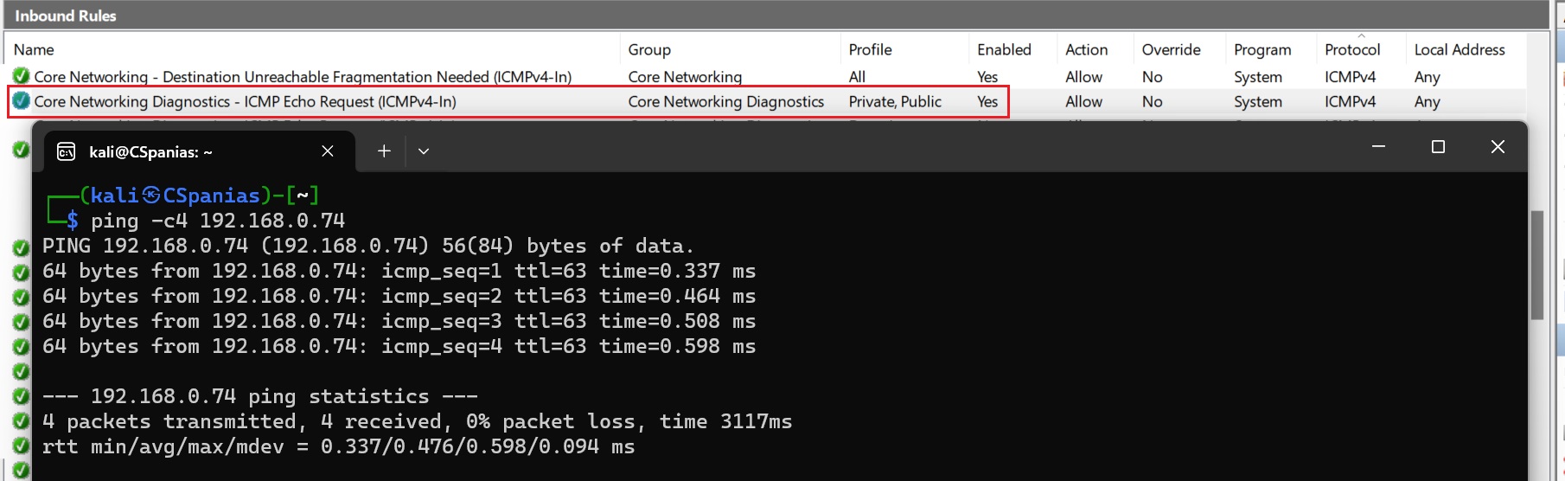1565x481 pixels.
Task: Click the 'All' profile cell of Destination Unreachable rule
Action: pyautogui.click(x=857, y=76)
